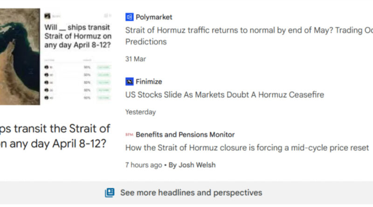Click the Finimize source logo icon
The image size is (373, 207).
click(x=130, y=82)
